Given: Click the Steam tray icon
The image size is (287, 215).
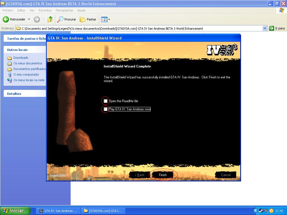Looking at the screenshot, I should tap(261, 211).
